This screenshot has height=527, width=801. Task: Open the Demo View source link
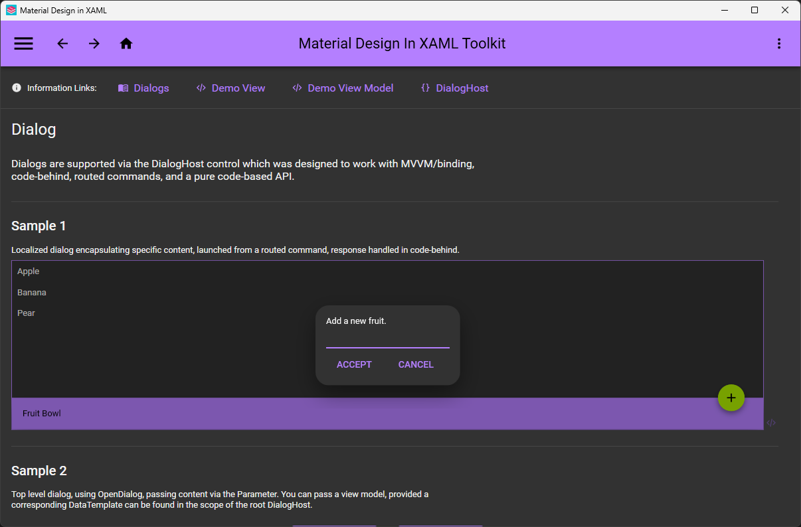click(x=230, y=88)
